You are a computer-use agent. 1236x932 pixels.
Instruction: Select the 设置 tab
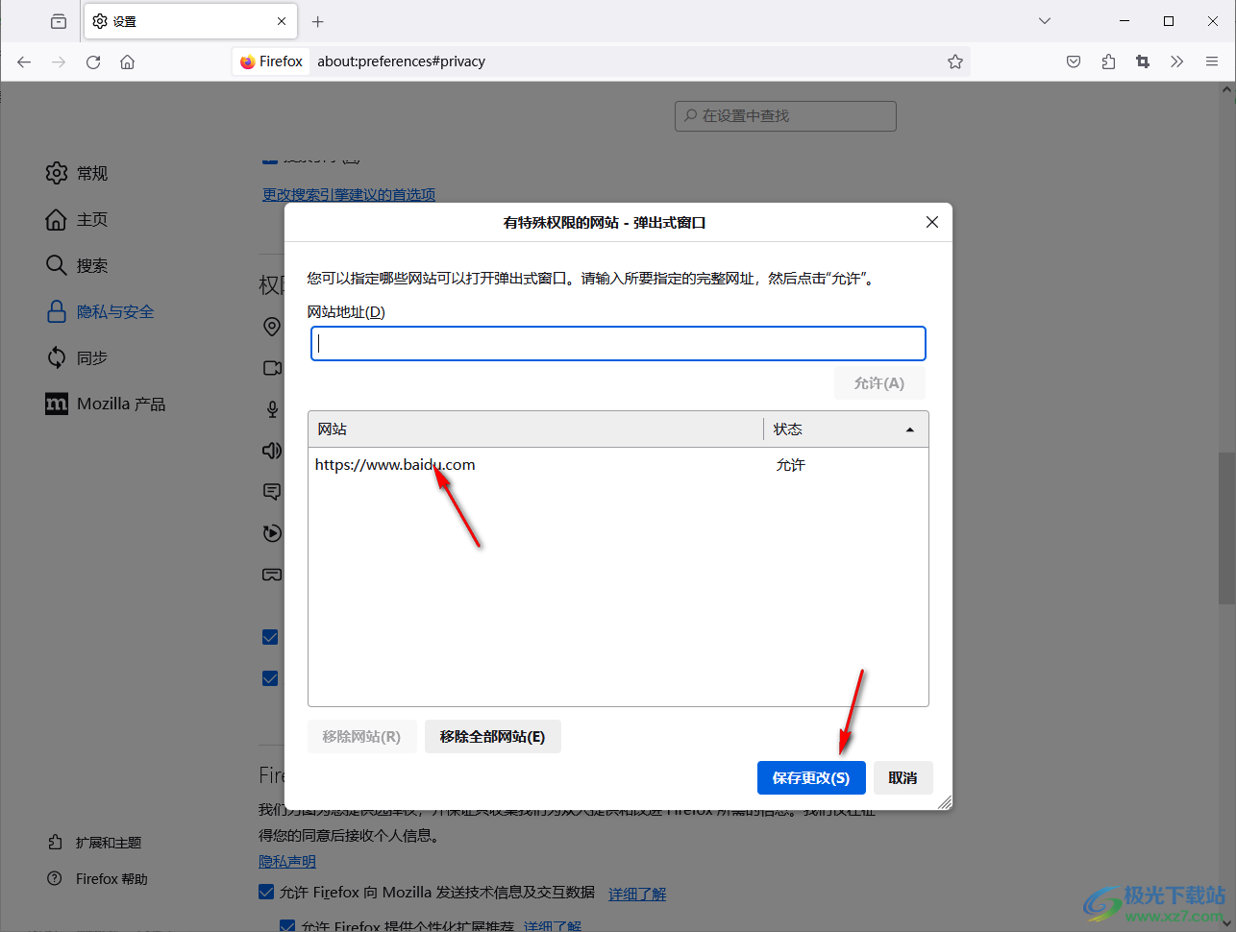(190, 21)
